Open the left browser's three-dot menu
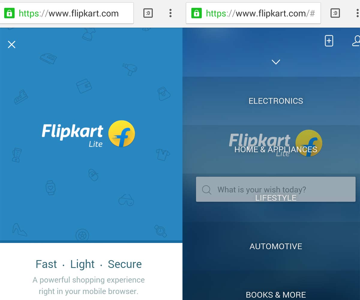 pos(170,13)
